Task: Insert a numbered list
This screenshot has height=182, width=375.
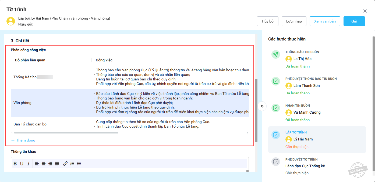Action: point(72,164)
